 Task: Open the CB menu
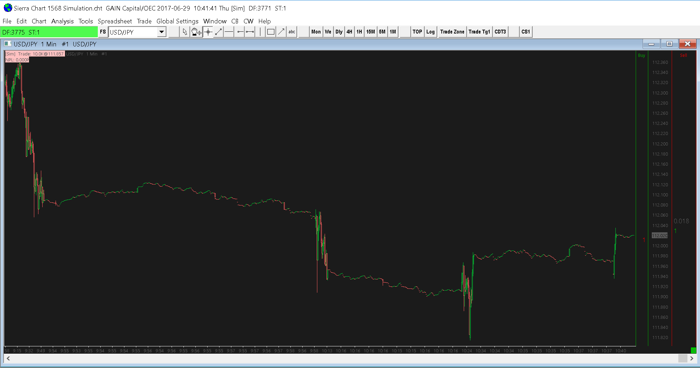235,21
